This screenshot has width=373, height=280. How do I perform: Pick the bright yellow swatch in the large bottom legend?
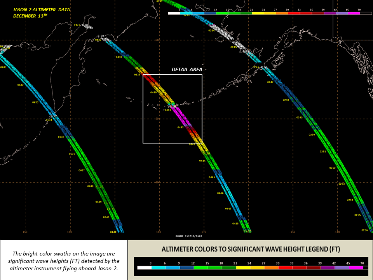coord(243,268)
